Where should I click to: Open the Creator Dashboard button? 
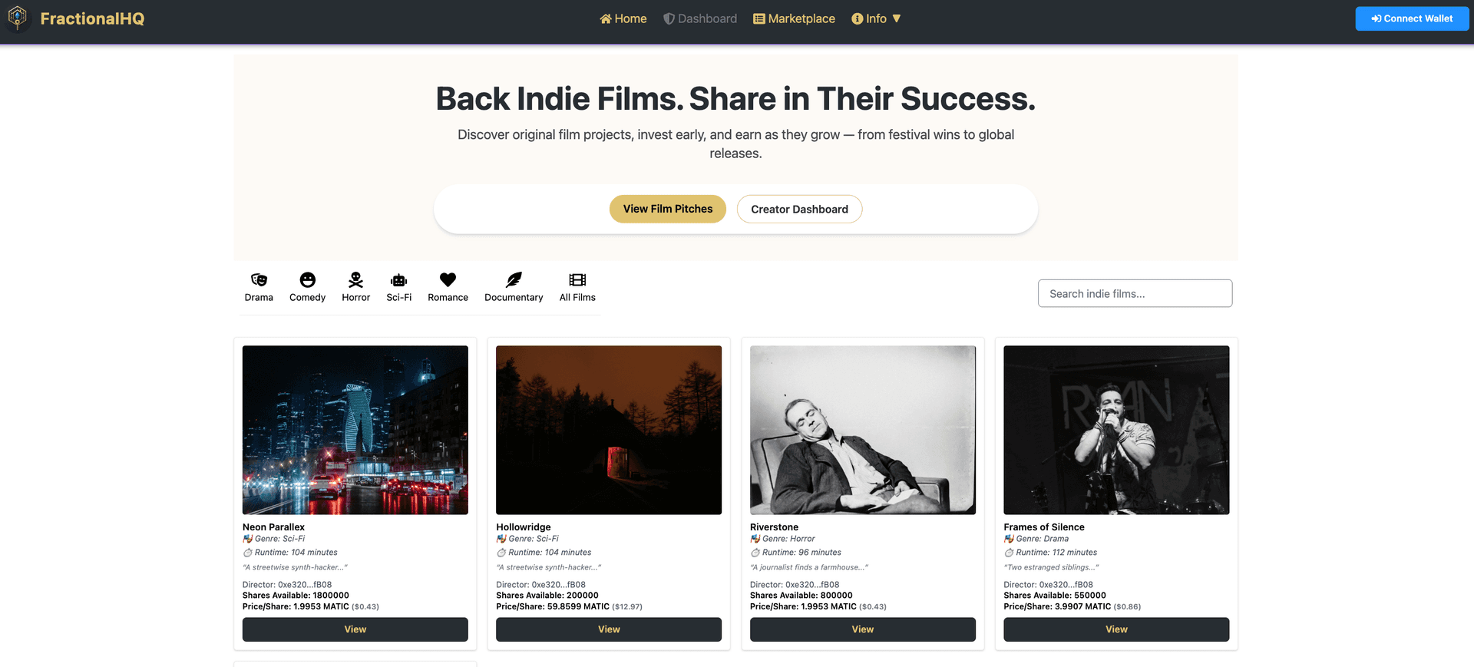point(799,210)
